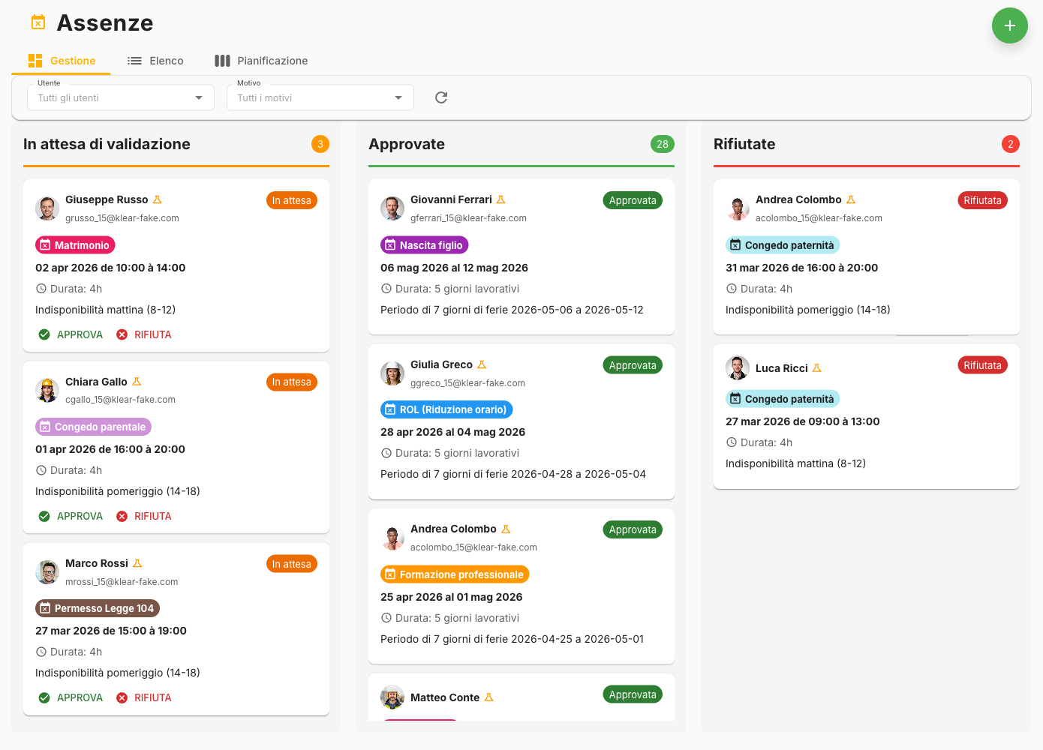Viewport: 1043px width, 750px height.
Task: Switch to the Elenco tab
Action: (155, 61)
